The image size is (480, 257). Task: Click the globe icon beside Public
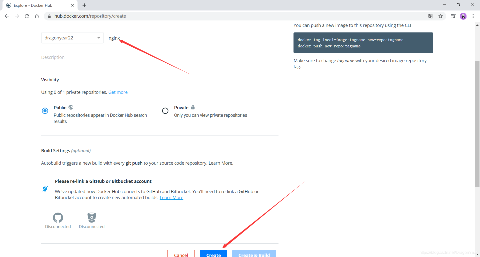pyautogui.click(x=71, y=107)
